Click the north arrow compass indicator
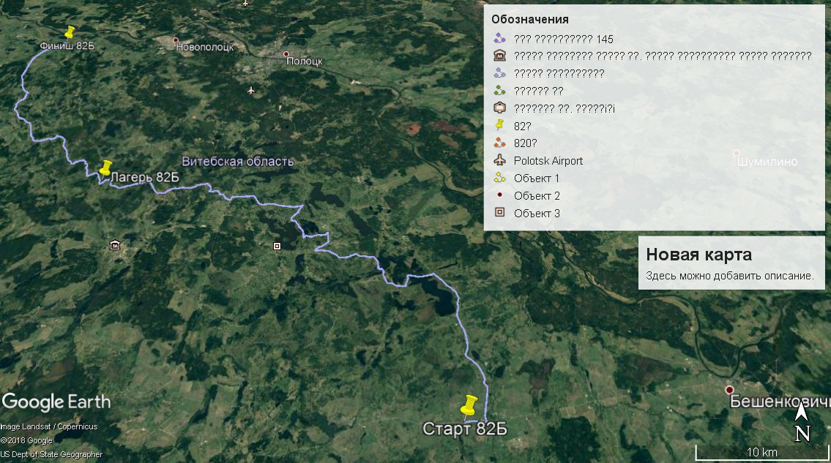The image size is (831, 463). [x=802, y=424]
